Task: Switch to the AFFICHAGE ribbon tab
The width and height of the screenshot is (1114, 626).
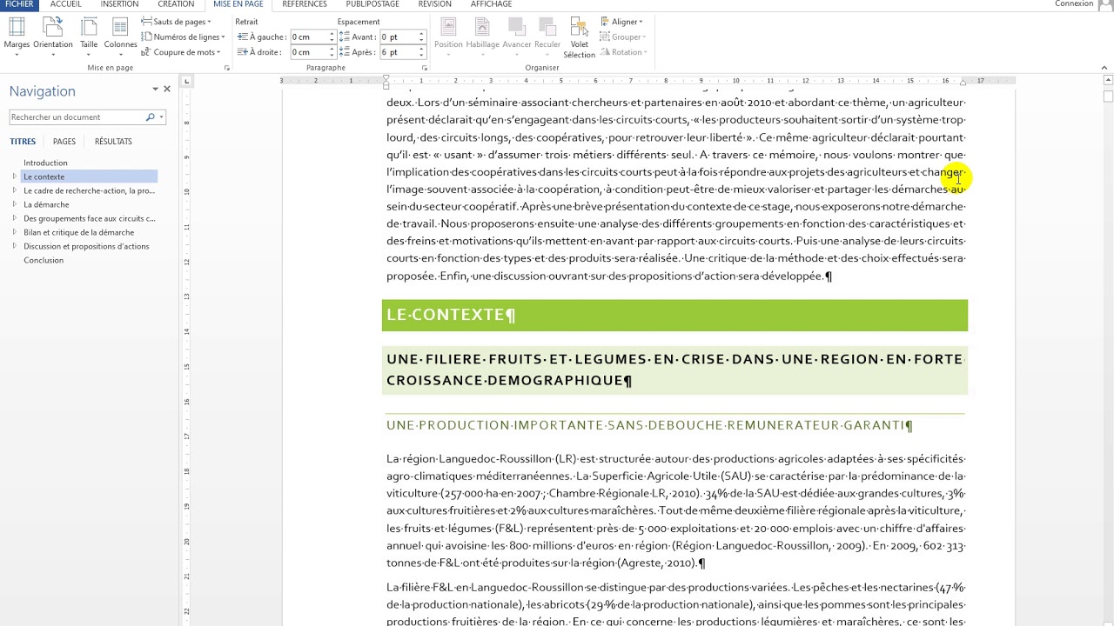Action: coord(491,4)
